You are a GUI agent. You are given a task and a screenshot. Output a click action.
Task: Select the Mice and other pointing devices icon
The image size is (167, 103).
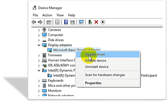click(x=44, y=86)
